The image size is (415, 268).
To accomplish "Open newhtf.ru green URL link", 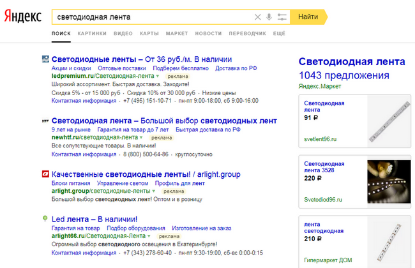I will pyautogui.click(x=94, y=137).
